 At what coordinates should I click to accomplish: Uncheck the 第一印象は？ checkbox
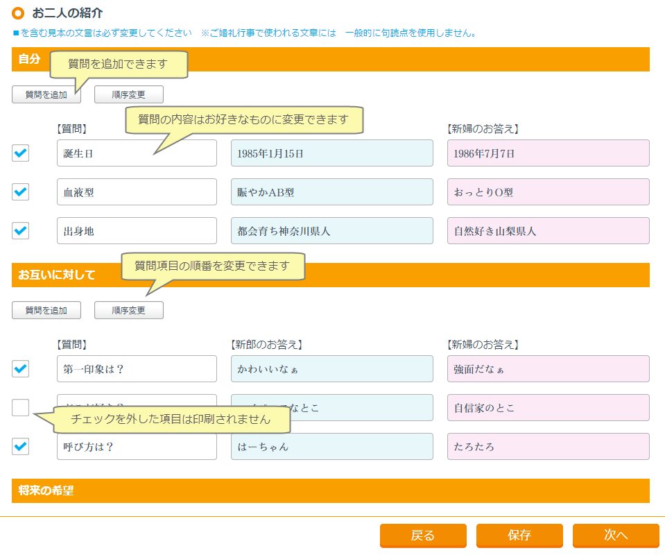[x=21, y=369]
